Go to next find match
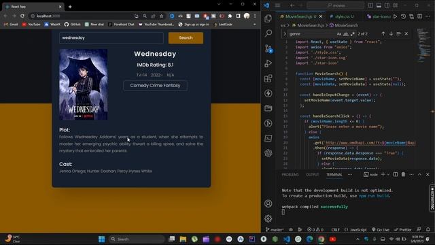Viewport: 435px width, 245px height. tap(391, 33)
